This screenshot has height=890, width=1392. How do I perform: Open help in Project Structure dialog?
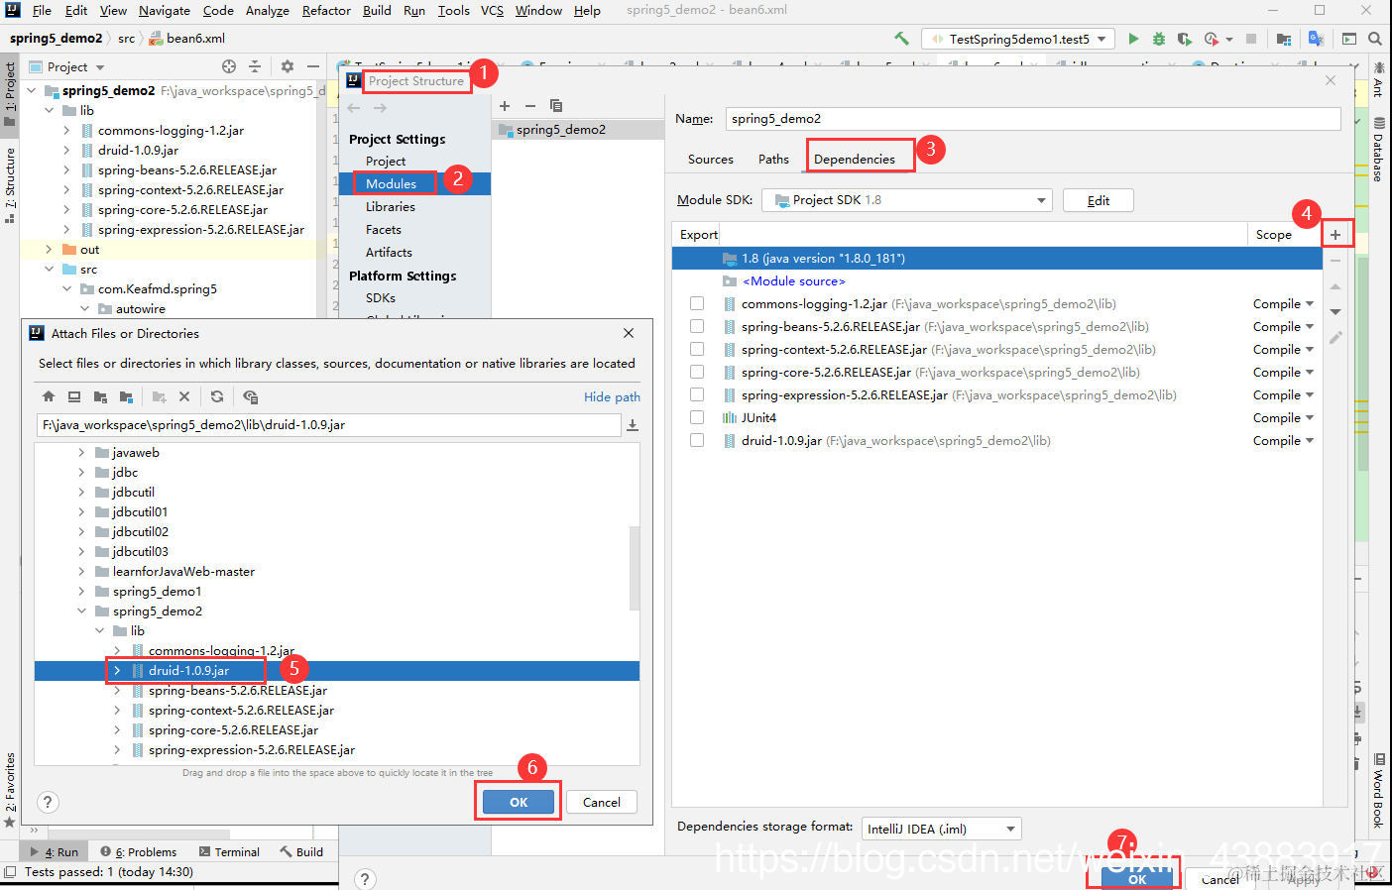coord(365,879)
